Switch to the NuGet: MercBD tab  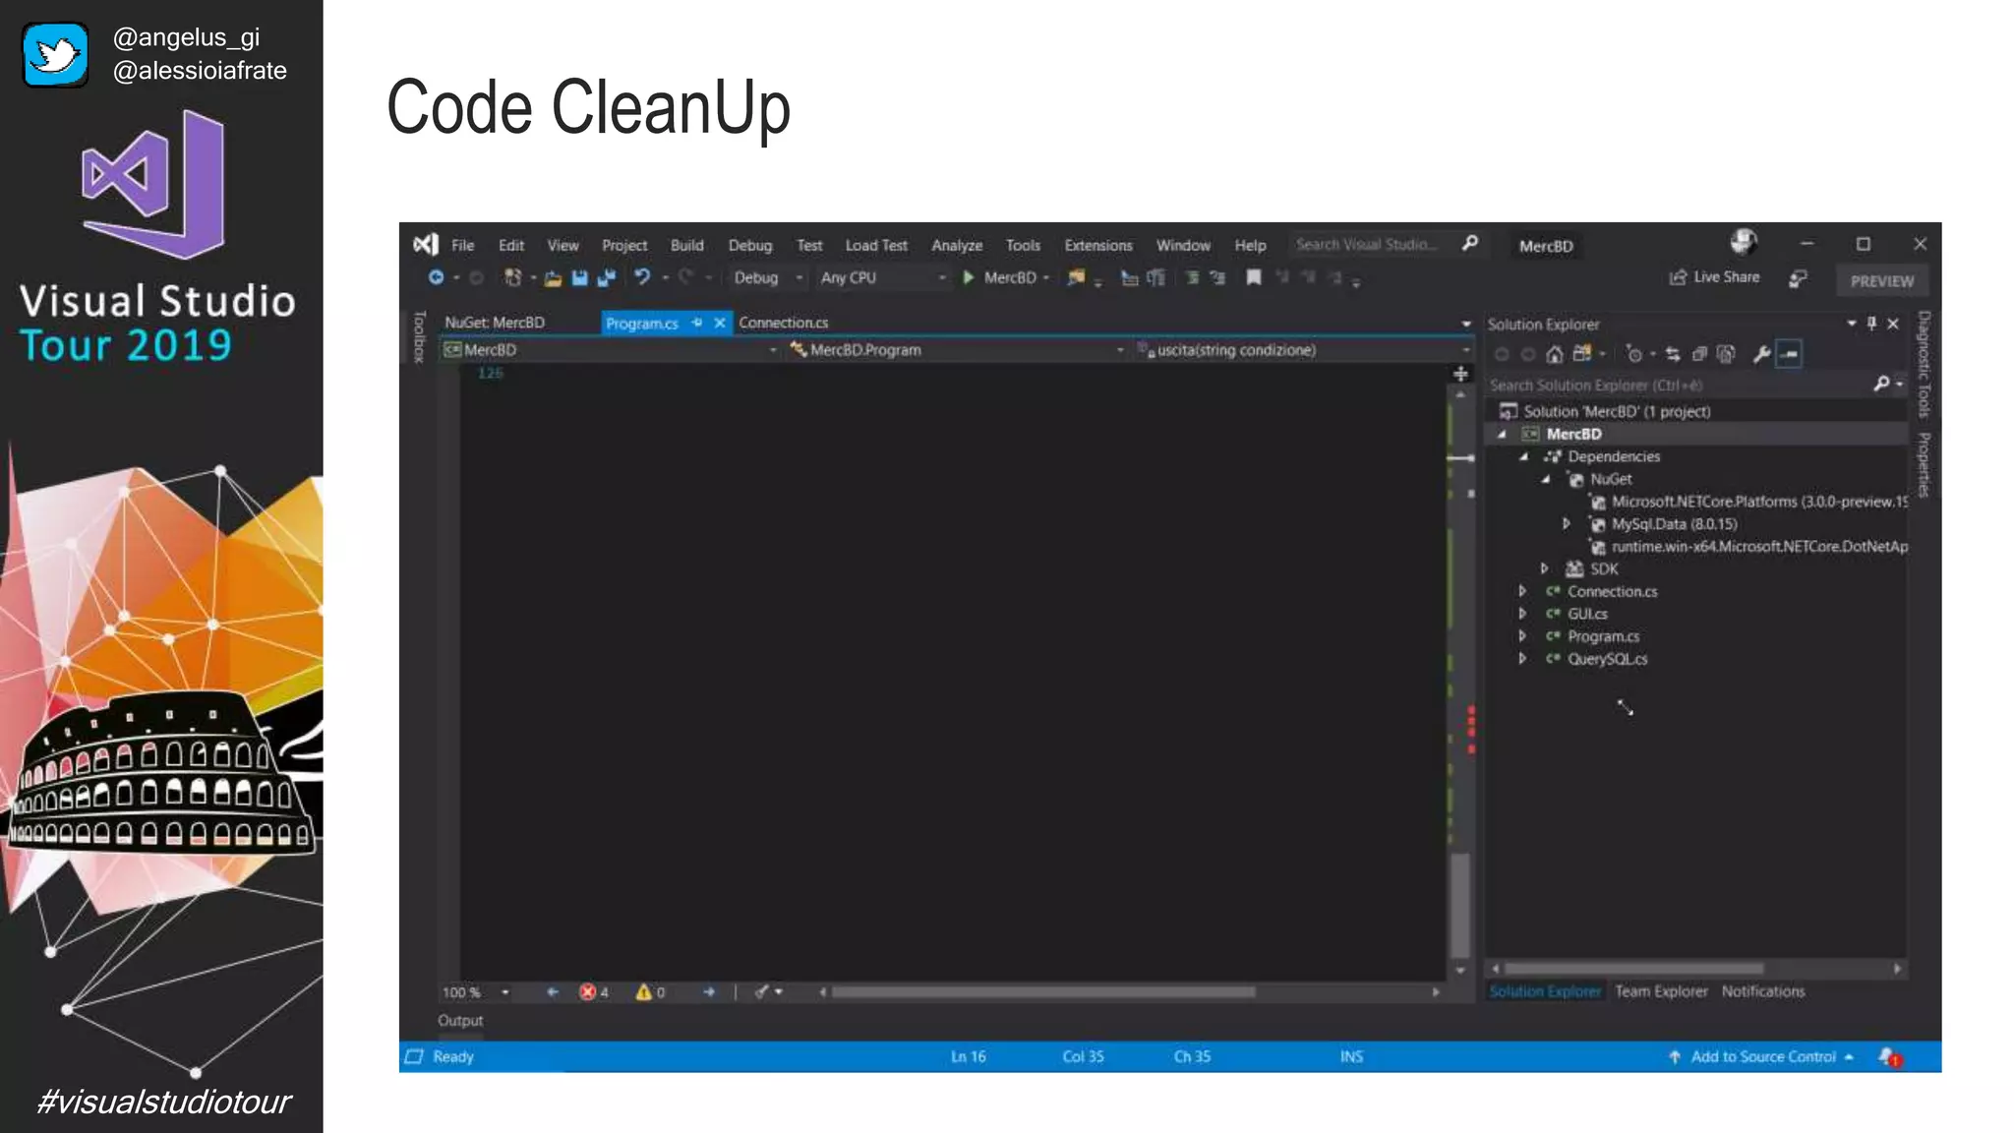point(495,323)
